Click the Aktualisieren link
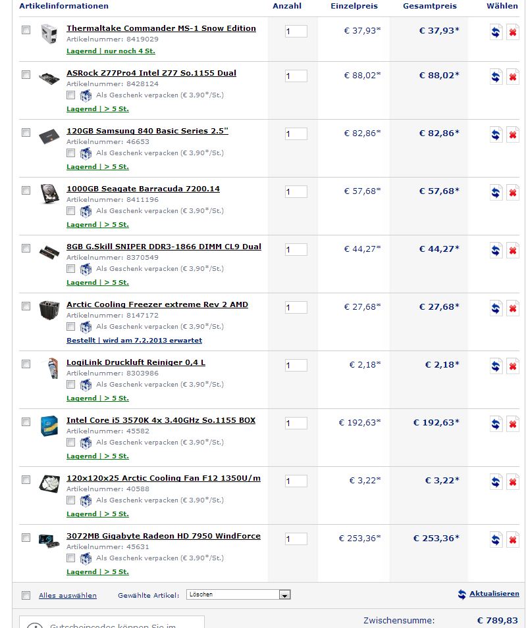Image resolution: width=526 pixels, height=628 pixels. click(494, 594)
